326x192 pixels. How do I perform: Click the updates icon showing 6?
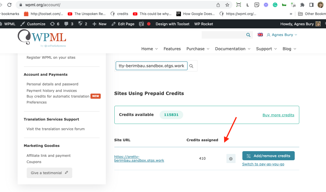point(55,24)
